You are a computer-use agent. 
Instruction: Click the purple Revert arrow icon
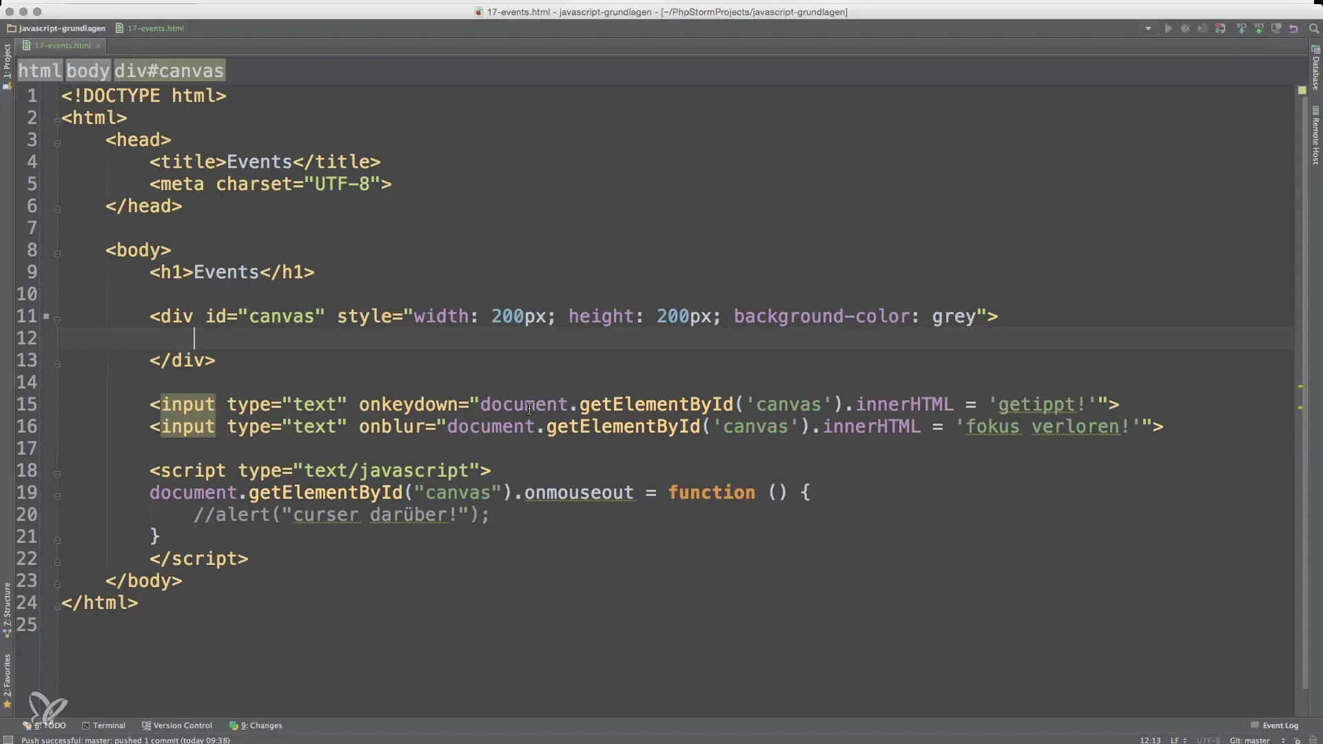tap(1294, 29)
